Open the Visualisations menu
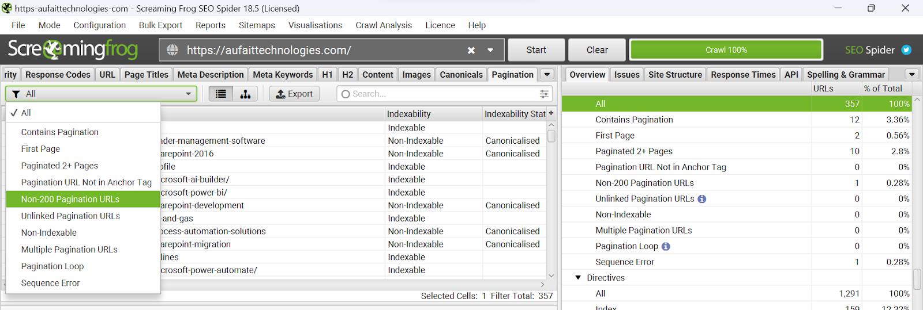 coord(316,25)
